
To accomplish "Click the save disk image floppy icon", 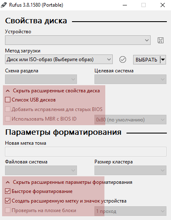I will click(161, 40).
